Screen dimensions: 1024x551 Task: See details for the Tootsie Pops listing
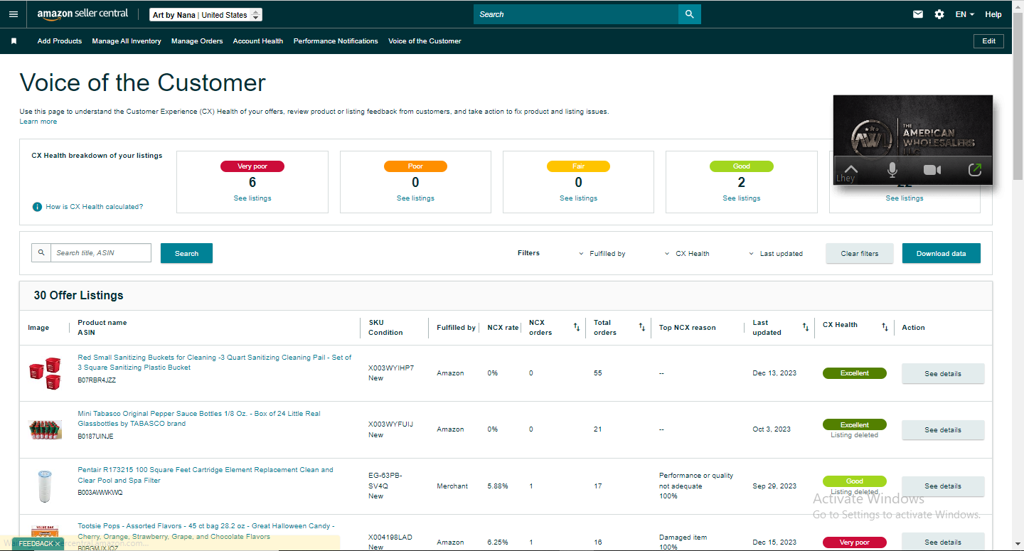coord(943,542)
